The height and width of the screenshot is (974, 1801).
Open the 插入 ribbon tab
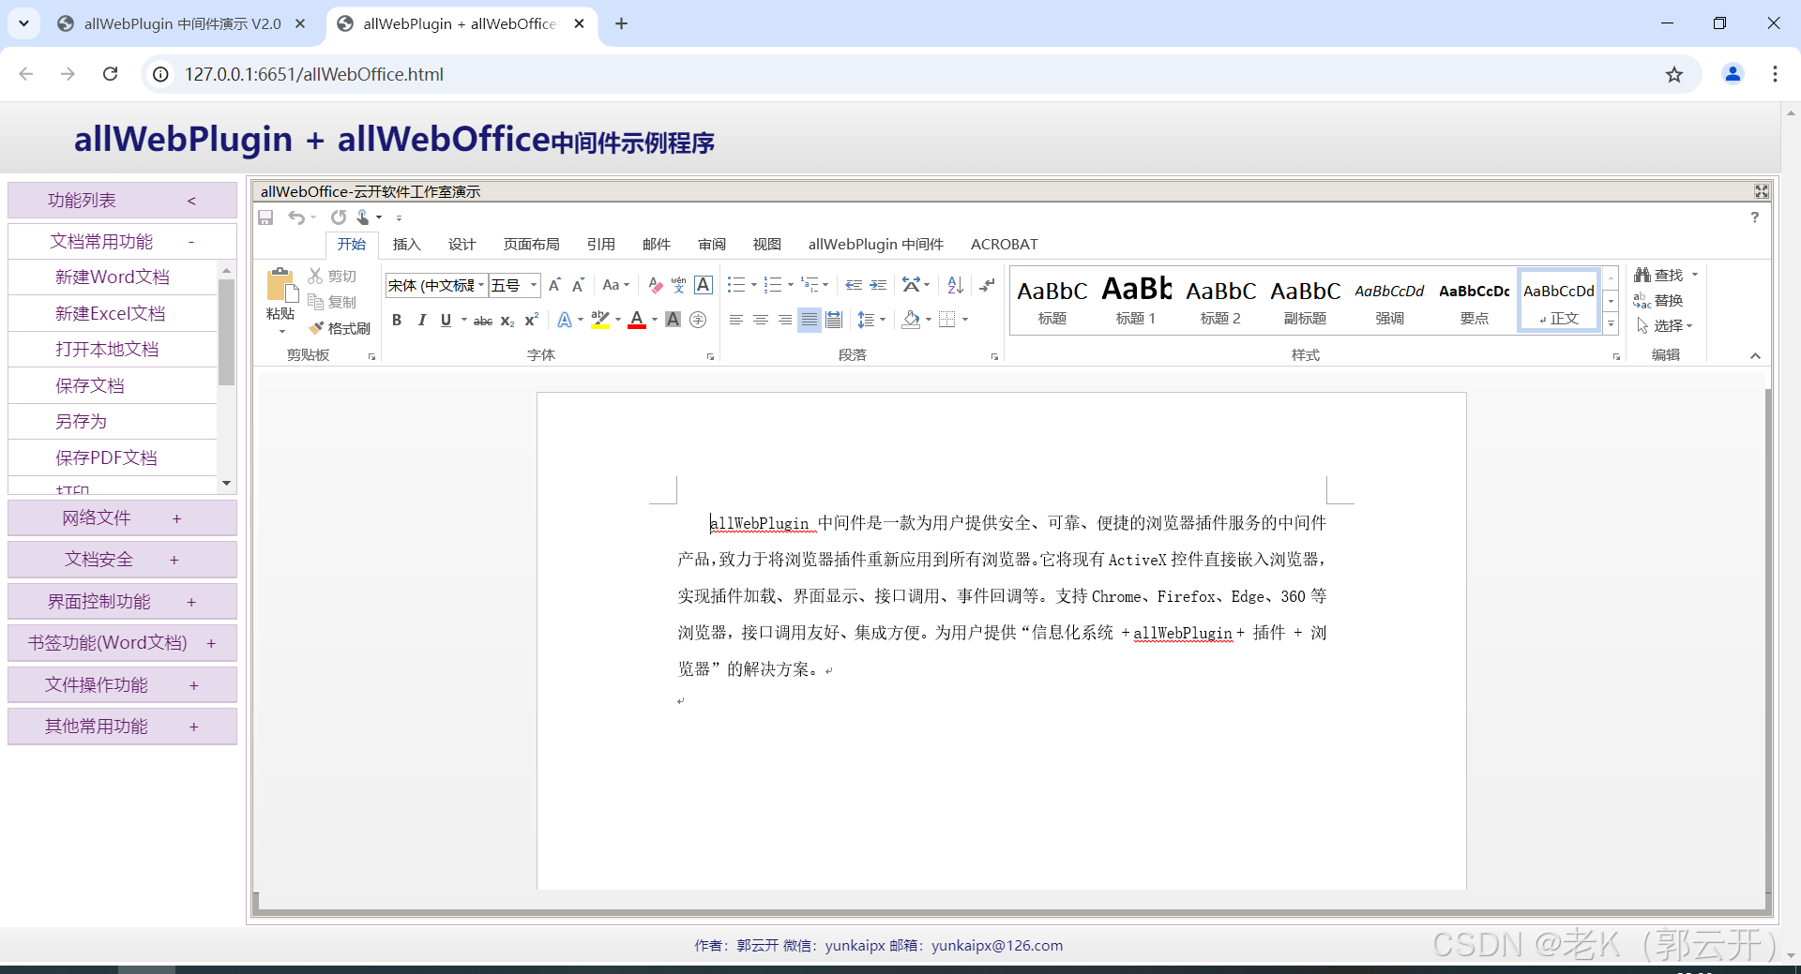point(406,245)
